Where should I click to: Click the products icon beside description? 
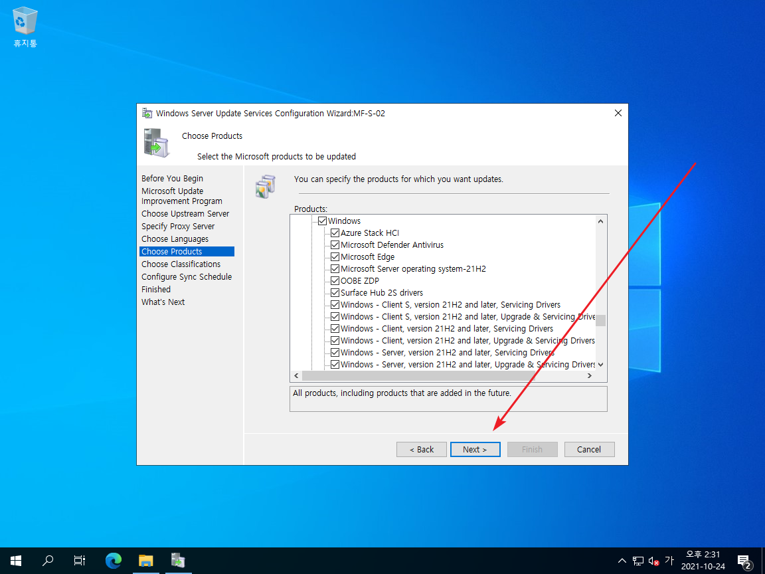pyautogui.click(x=266, y=186)
